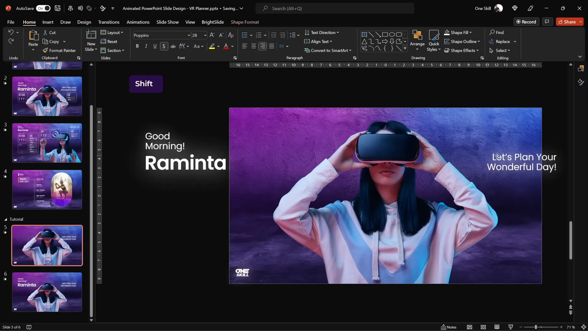Click the Share button

[569, 21]
